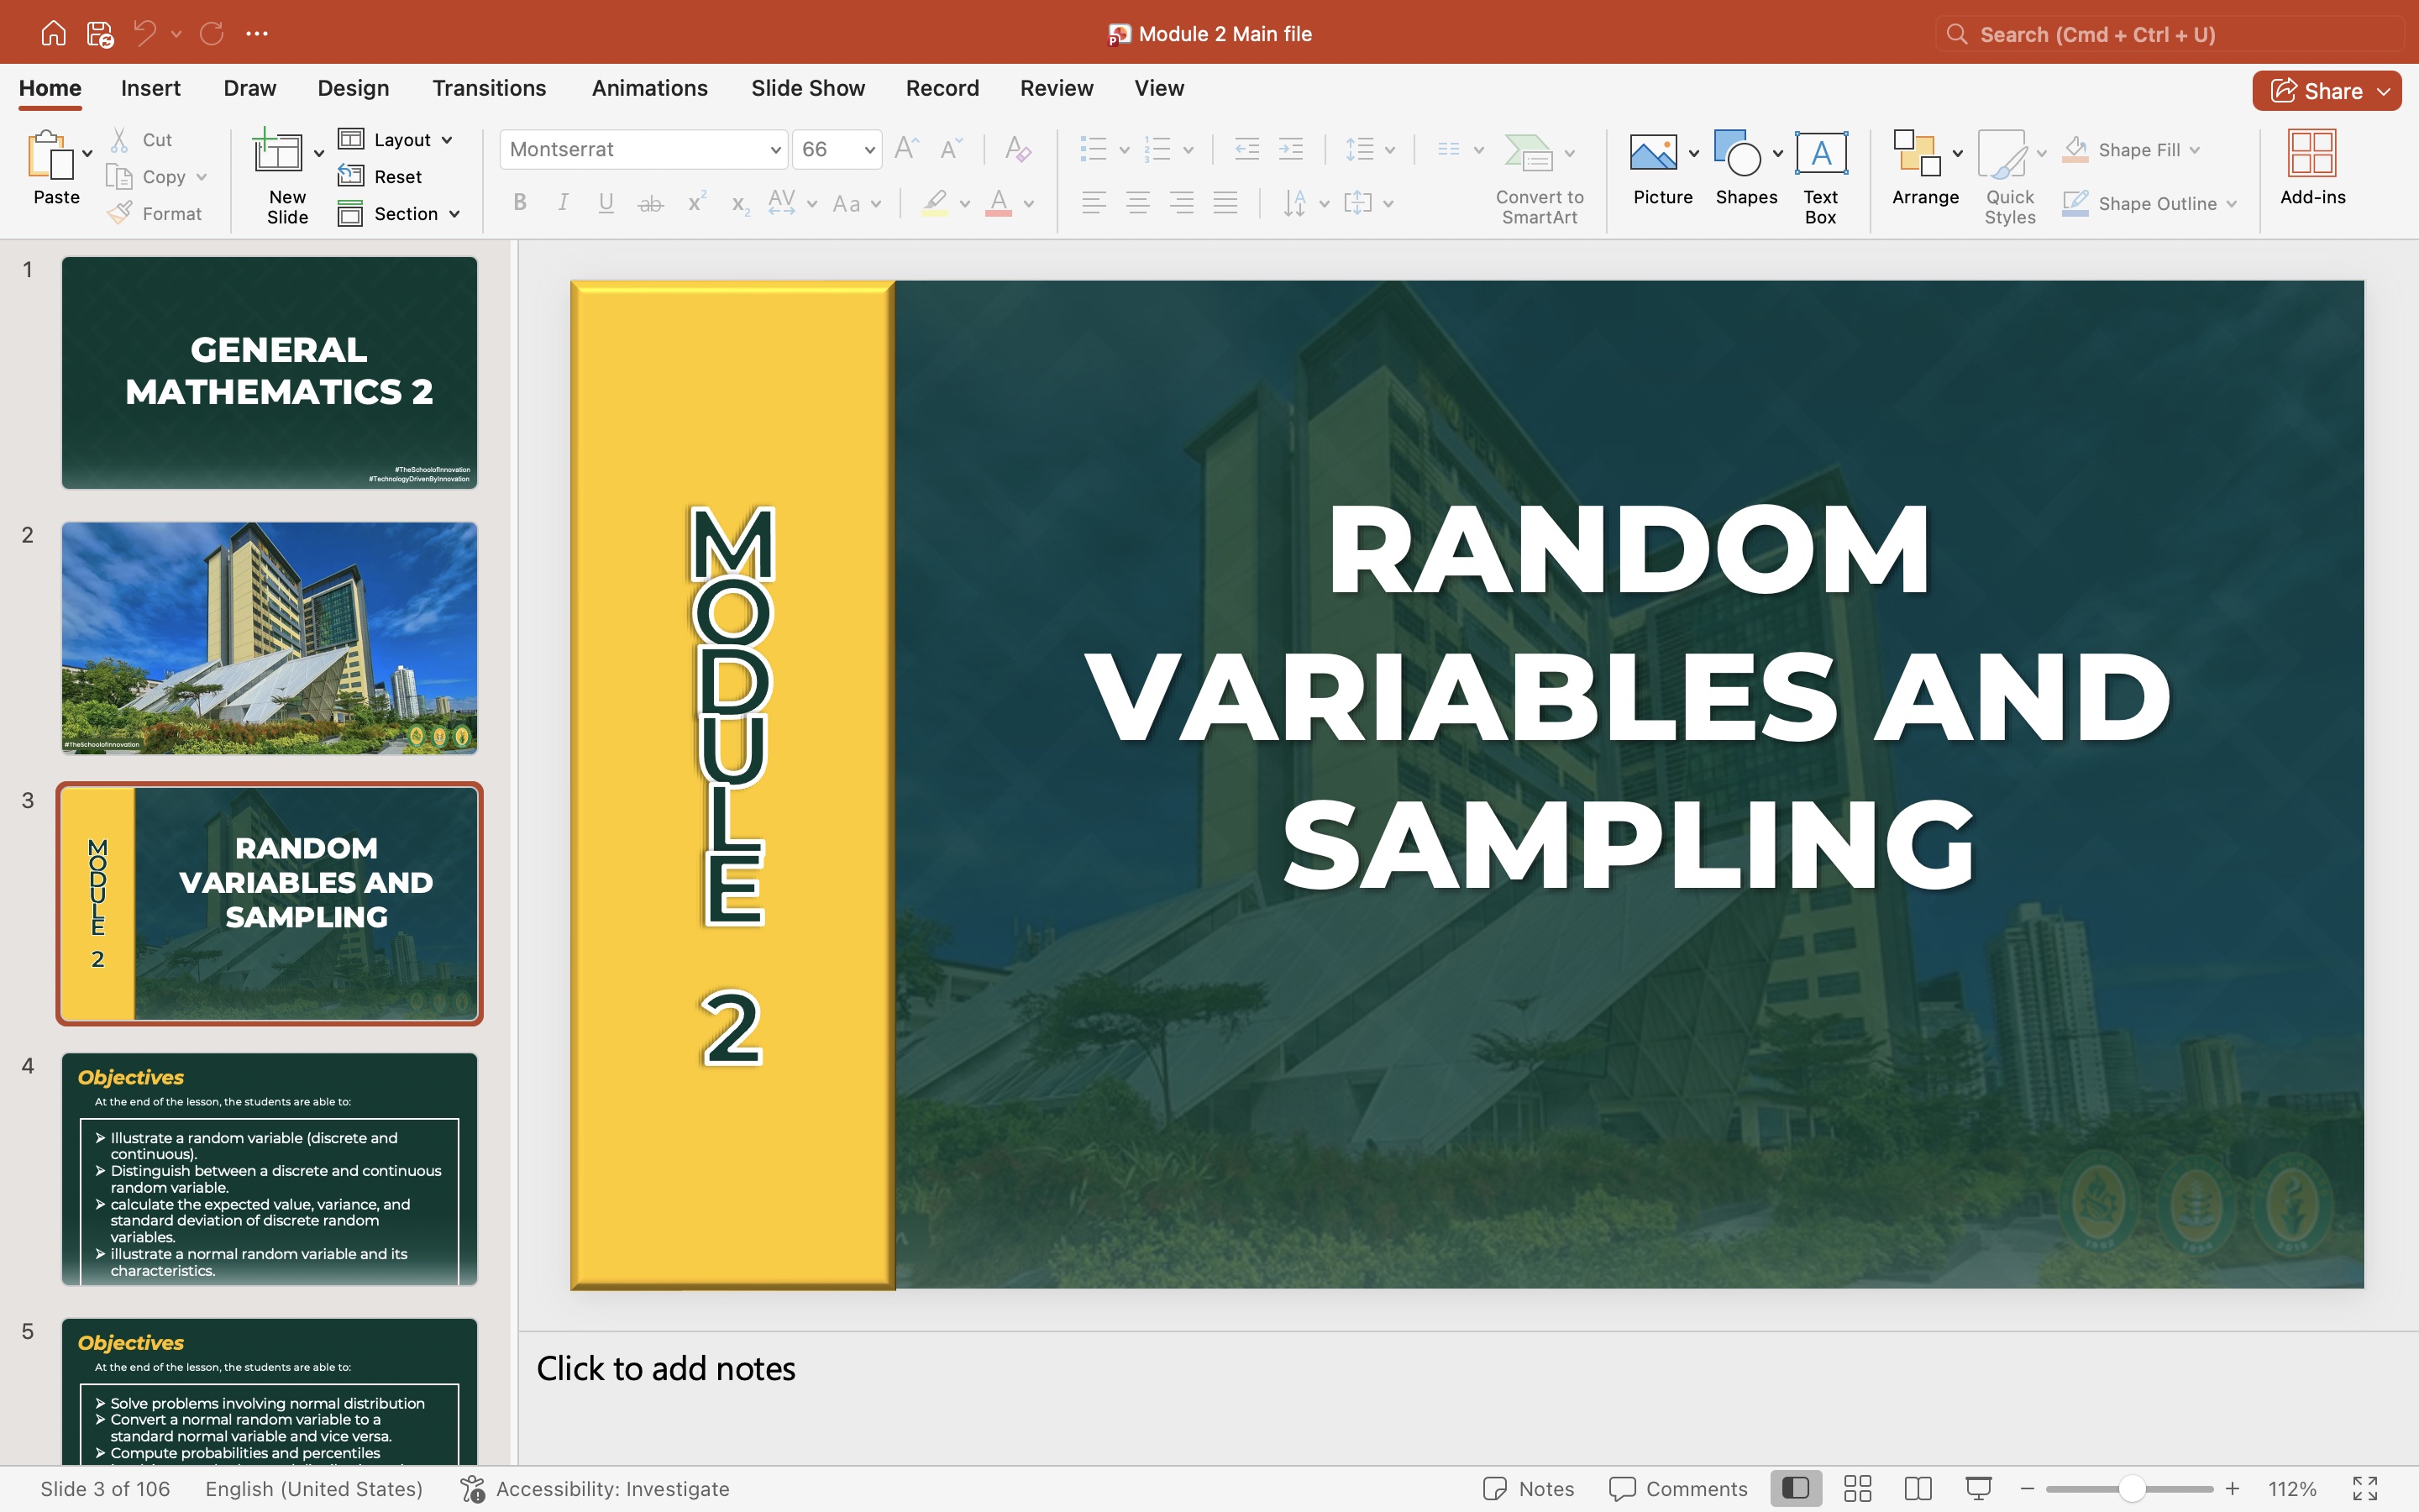Decrease font size with the small A icon
The width and height of the screenshot is (2419, 1512).
point(951,149)
